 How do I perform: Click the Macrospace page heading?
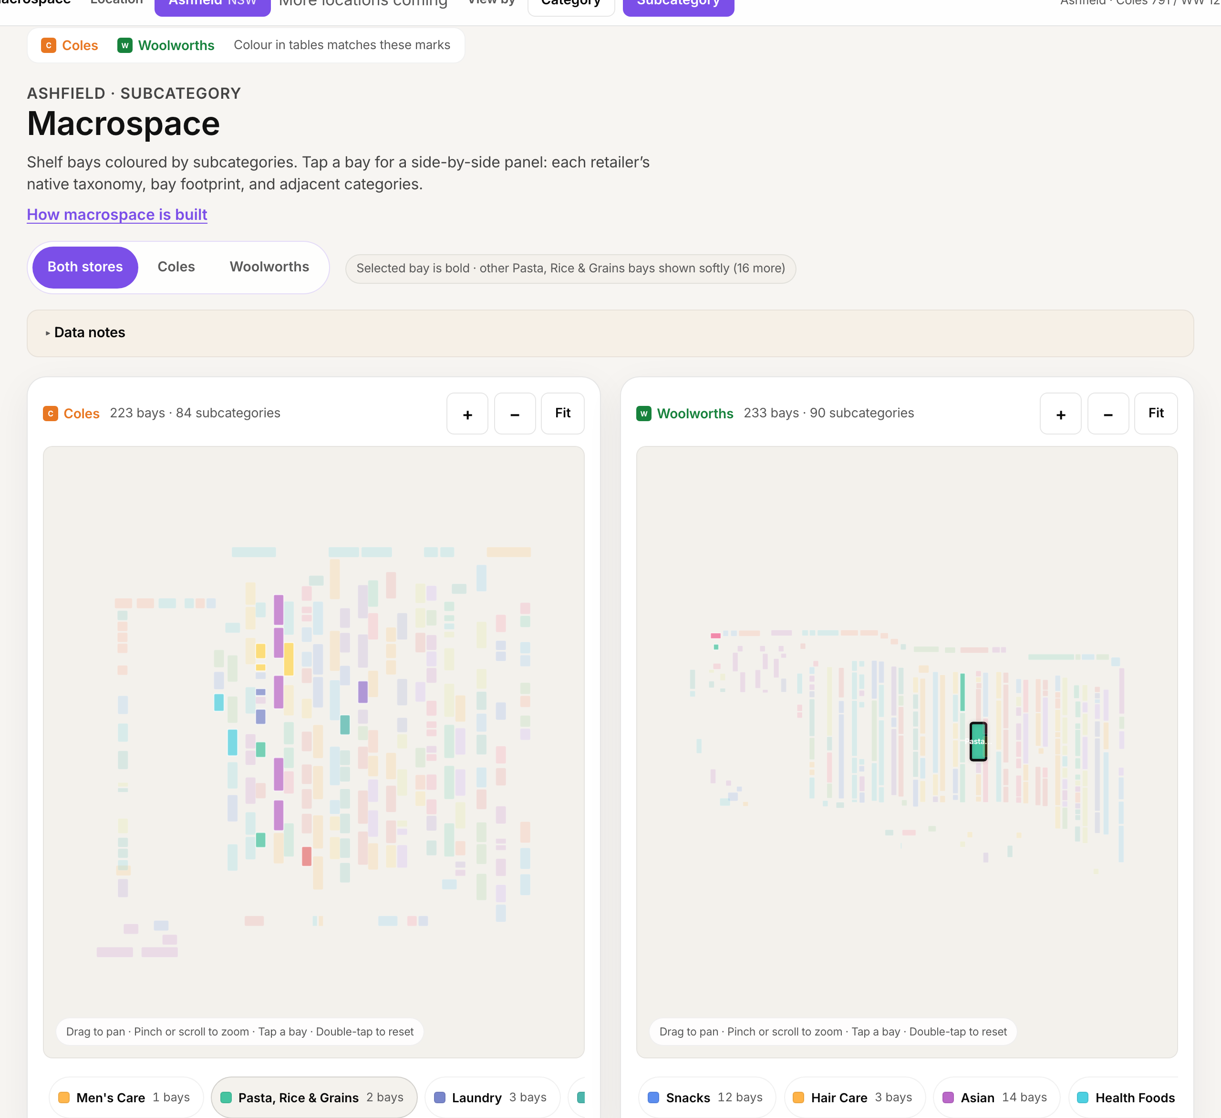[124, 124]
